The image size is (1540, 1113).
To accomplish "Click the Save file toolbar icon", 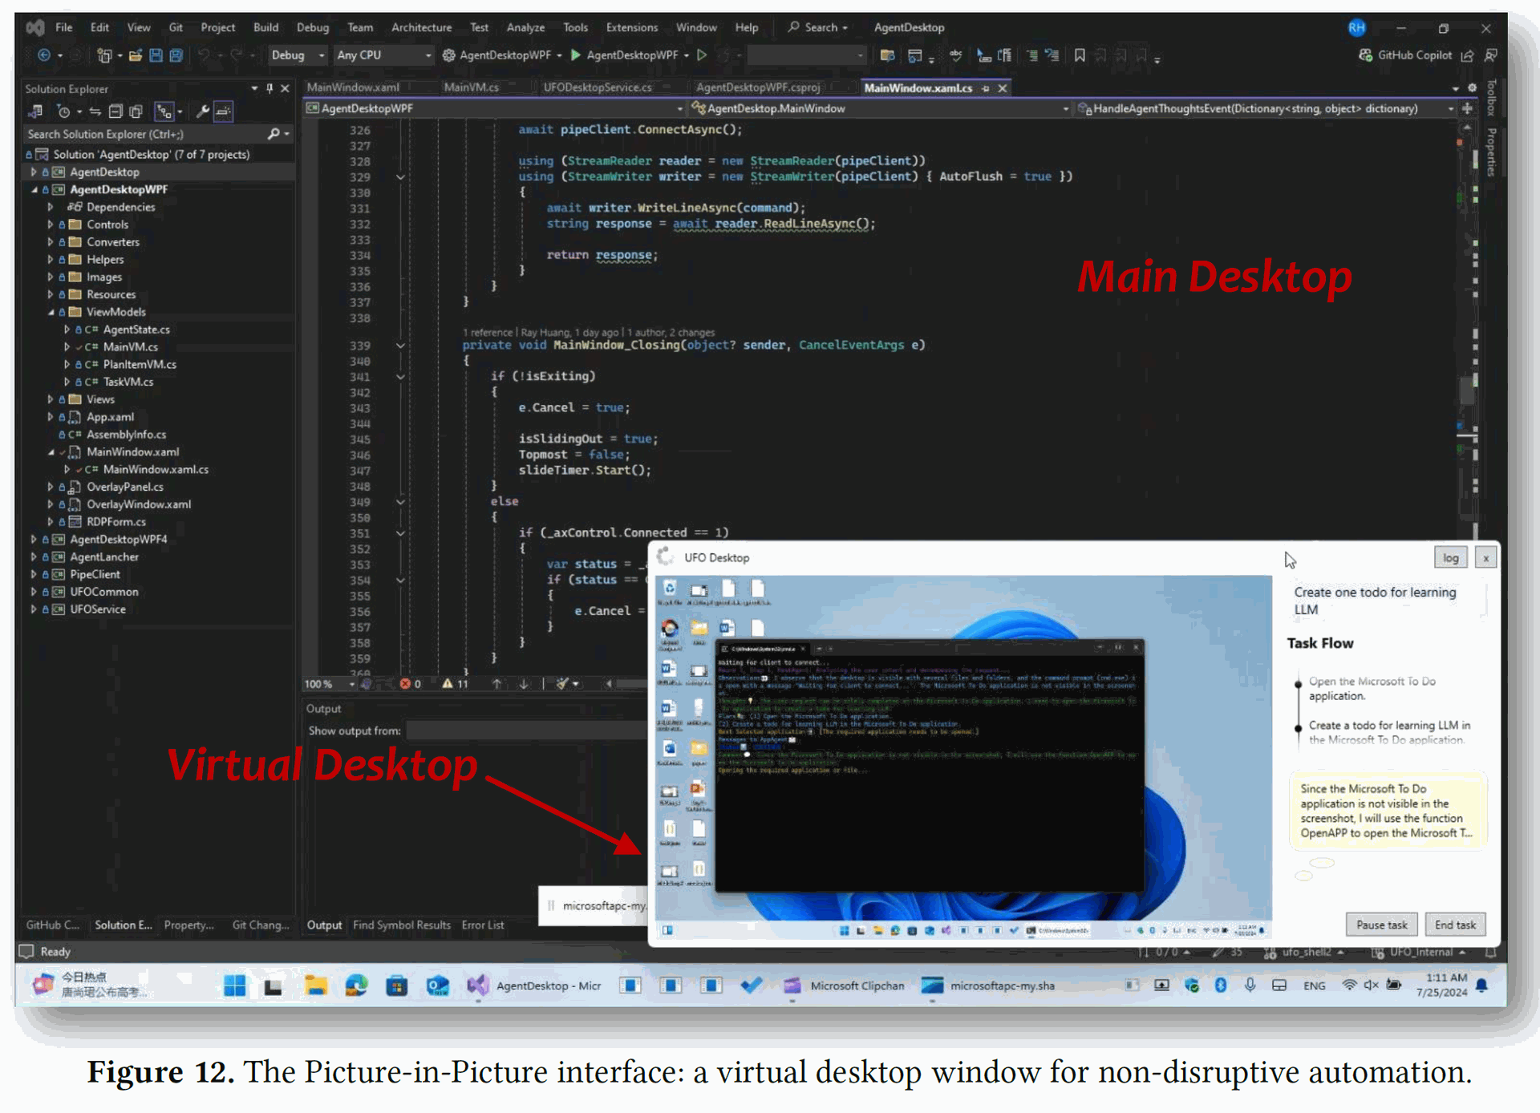I will click(156, 55).
